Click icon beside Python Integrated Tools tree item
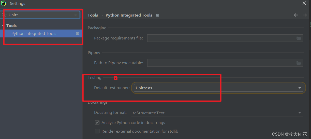The height and width of the screenshot is (139, 311). pyautogui.click(x=78, y=34)
